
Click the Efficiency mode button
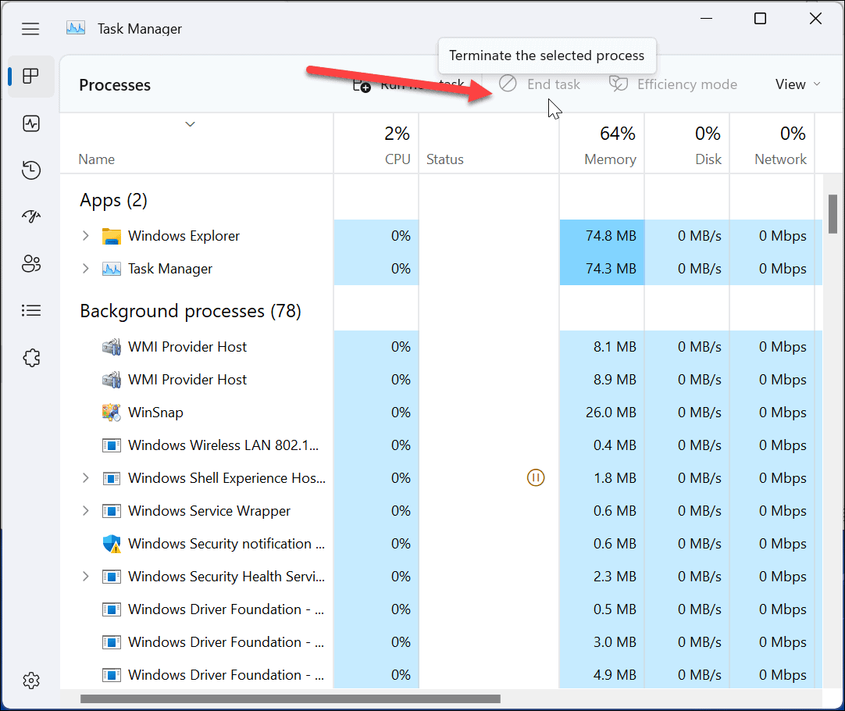[x=673, y=84]
